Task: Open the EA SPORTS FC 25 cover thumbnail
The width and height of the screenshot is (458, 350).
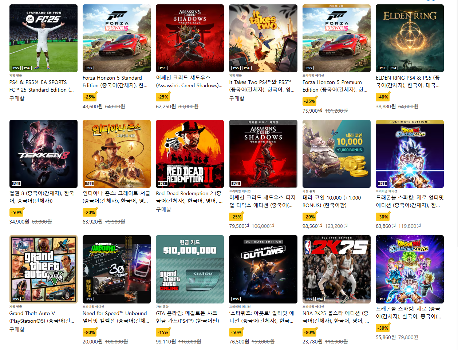Action: point(43,38)
